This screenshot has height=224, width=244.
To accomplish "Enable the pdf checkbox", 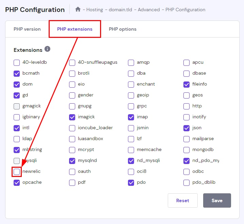I will (72, 182).
